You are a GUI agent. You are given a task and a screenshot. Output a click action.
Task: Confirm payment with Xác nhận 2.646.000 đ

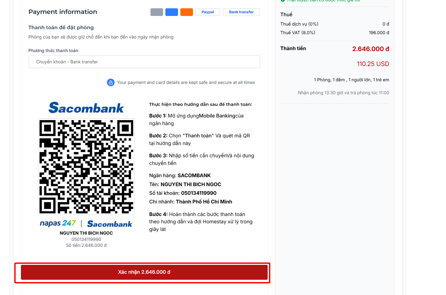pyautogui.click(x=144, y=272)
